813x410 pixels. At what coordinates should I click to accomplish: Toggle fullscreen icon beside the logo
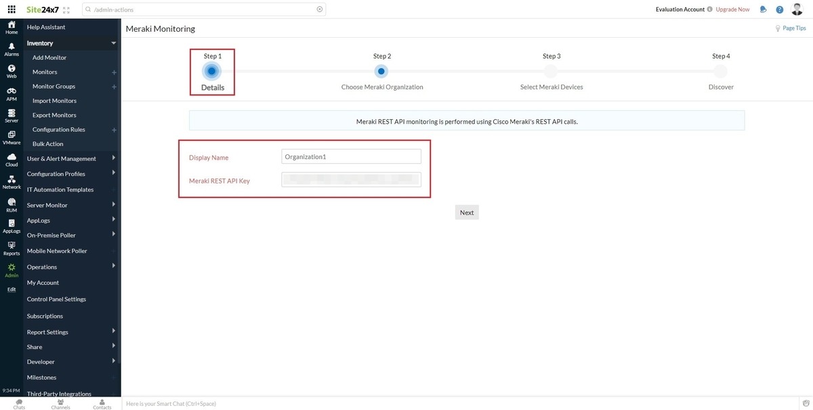click(66, 9)
